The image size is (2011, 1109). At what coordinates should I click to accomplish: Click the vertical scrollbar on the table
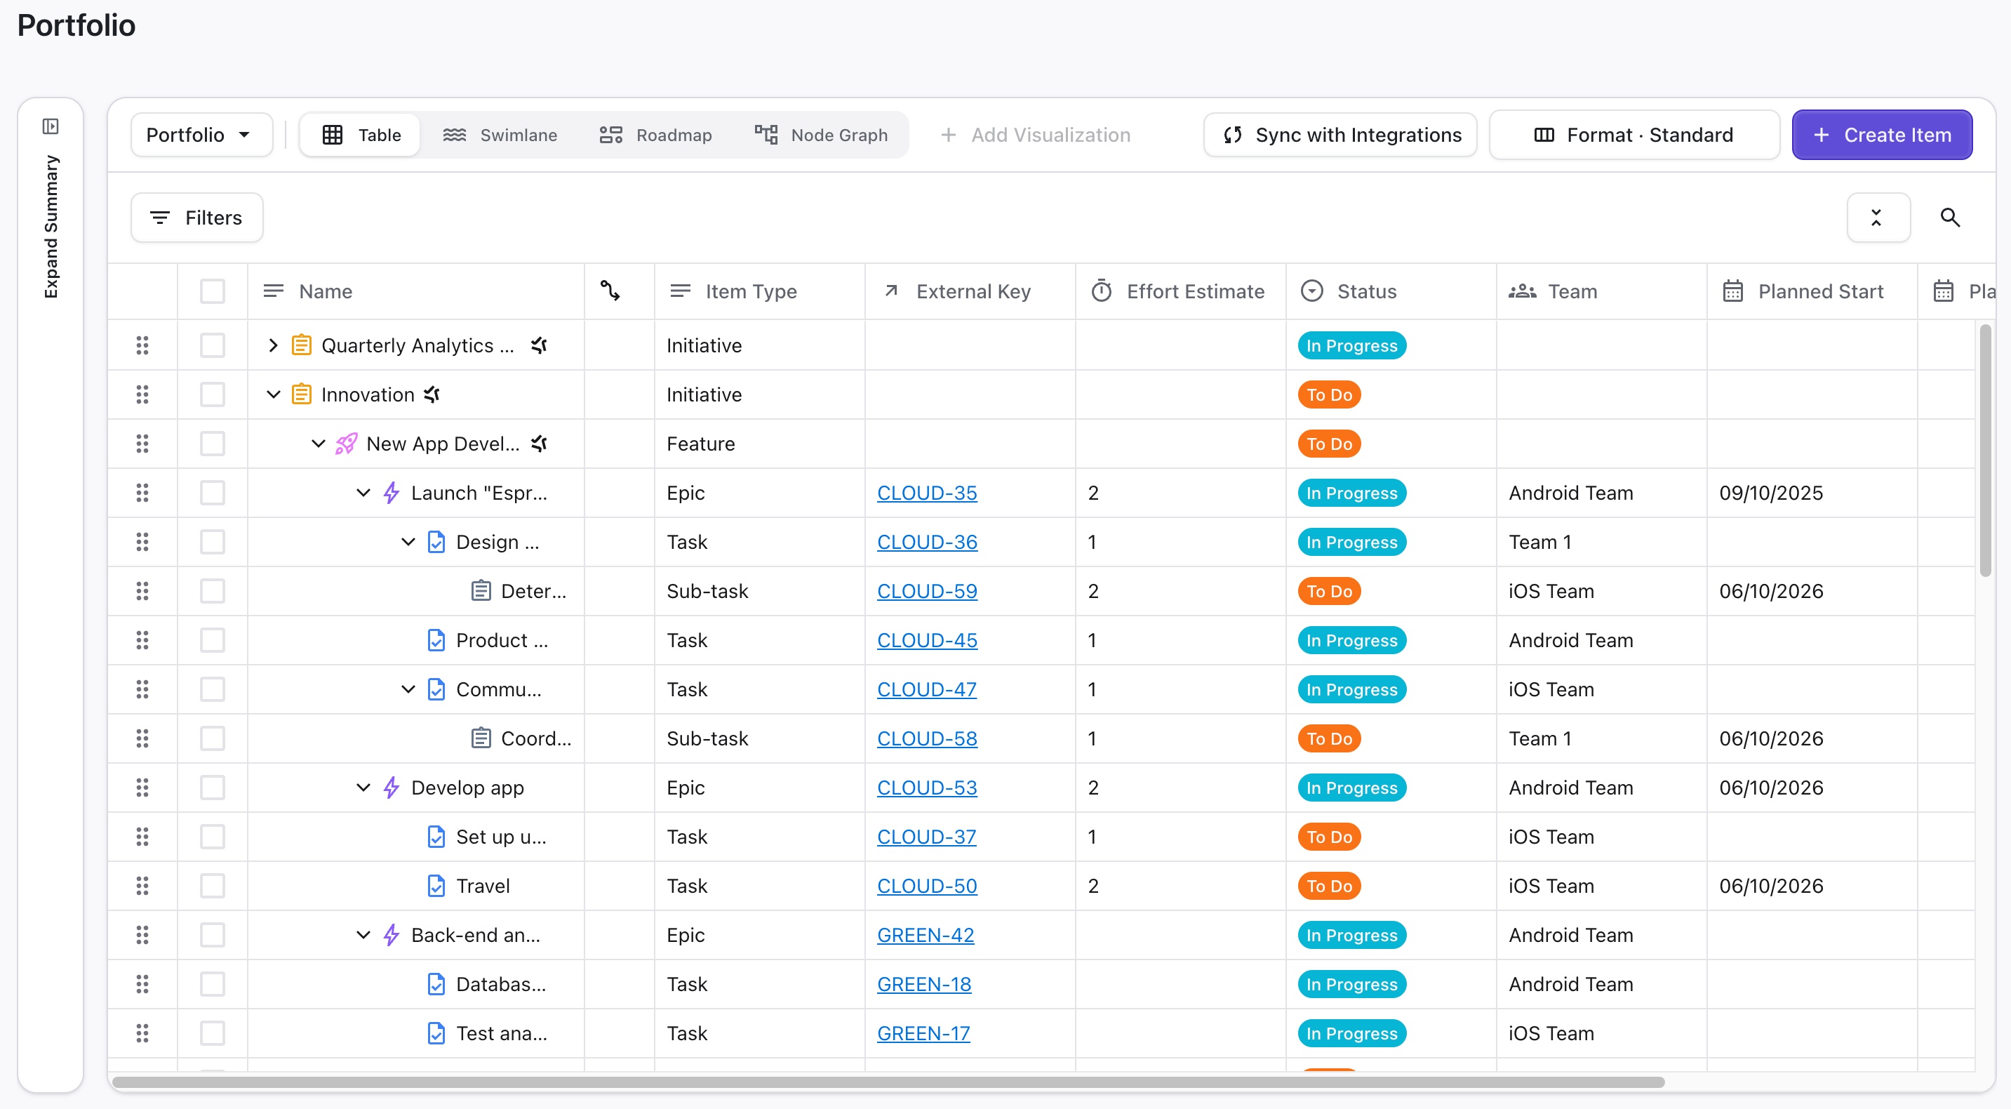(1984, 451)
